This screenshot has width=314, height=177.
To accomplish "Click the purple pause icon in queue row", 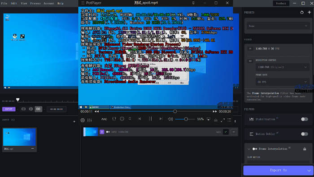I will [102, 132].
